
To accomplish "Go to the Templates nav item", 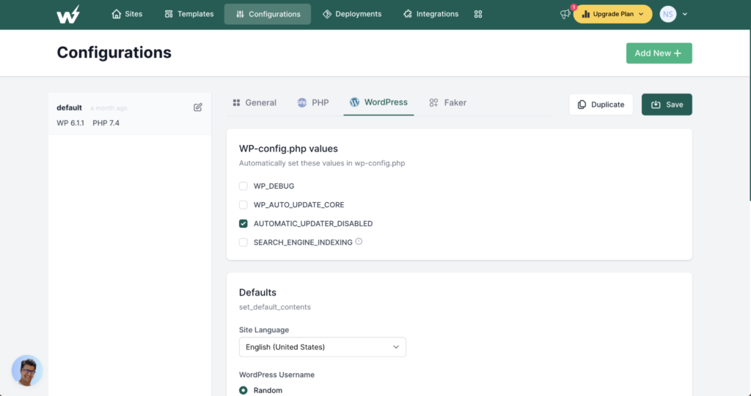I will point(188,15).
